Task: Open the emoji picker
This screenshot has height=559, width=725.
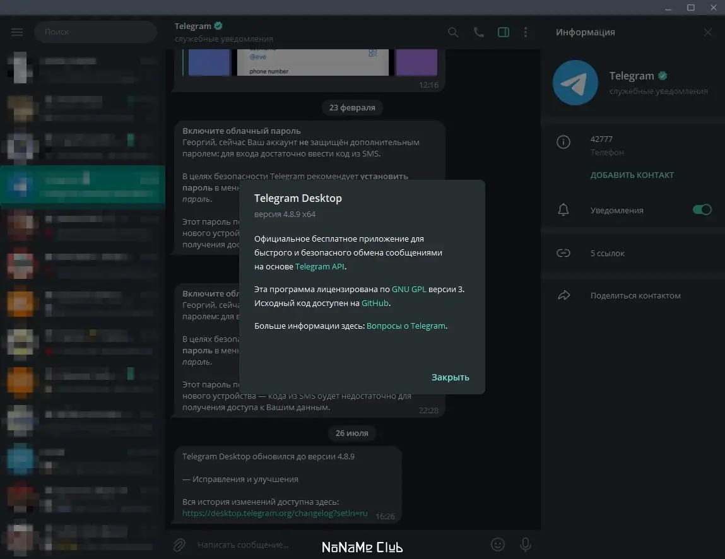Action: (x=497, y=544)
